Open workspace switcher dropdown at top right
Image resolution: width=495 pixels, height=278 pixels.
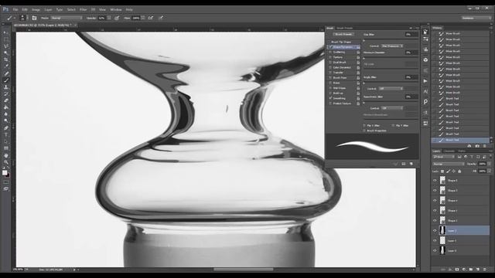pos(476,18)
